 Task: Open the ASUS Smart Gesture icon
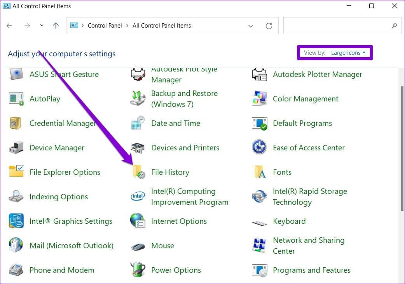tap(16, 74)
